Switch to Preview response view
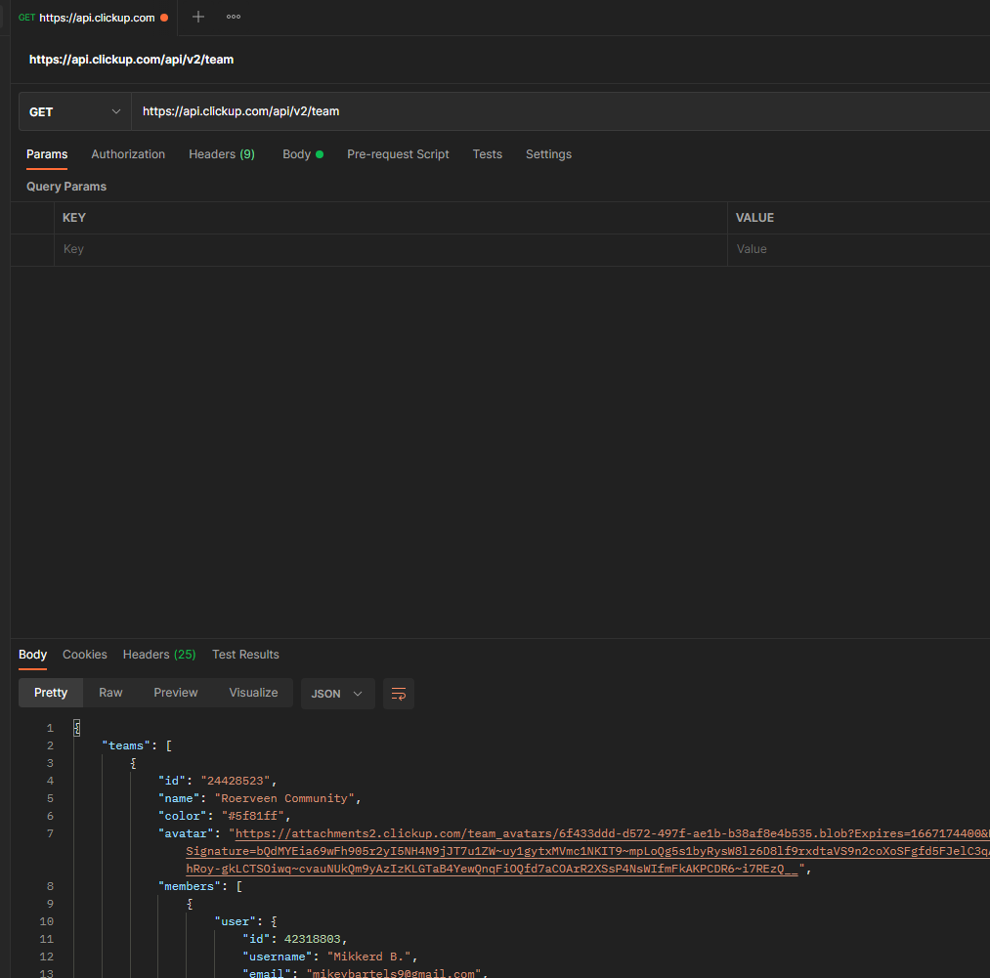 pyautogui.click(x=176, y=693)
